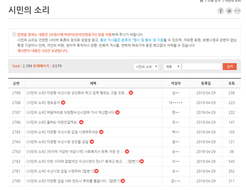Open post 대천항 갑질 사태 반드시 뿌리를 뽑읍시다
The image size is (246, 190).
tap(73, 181)
